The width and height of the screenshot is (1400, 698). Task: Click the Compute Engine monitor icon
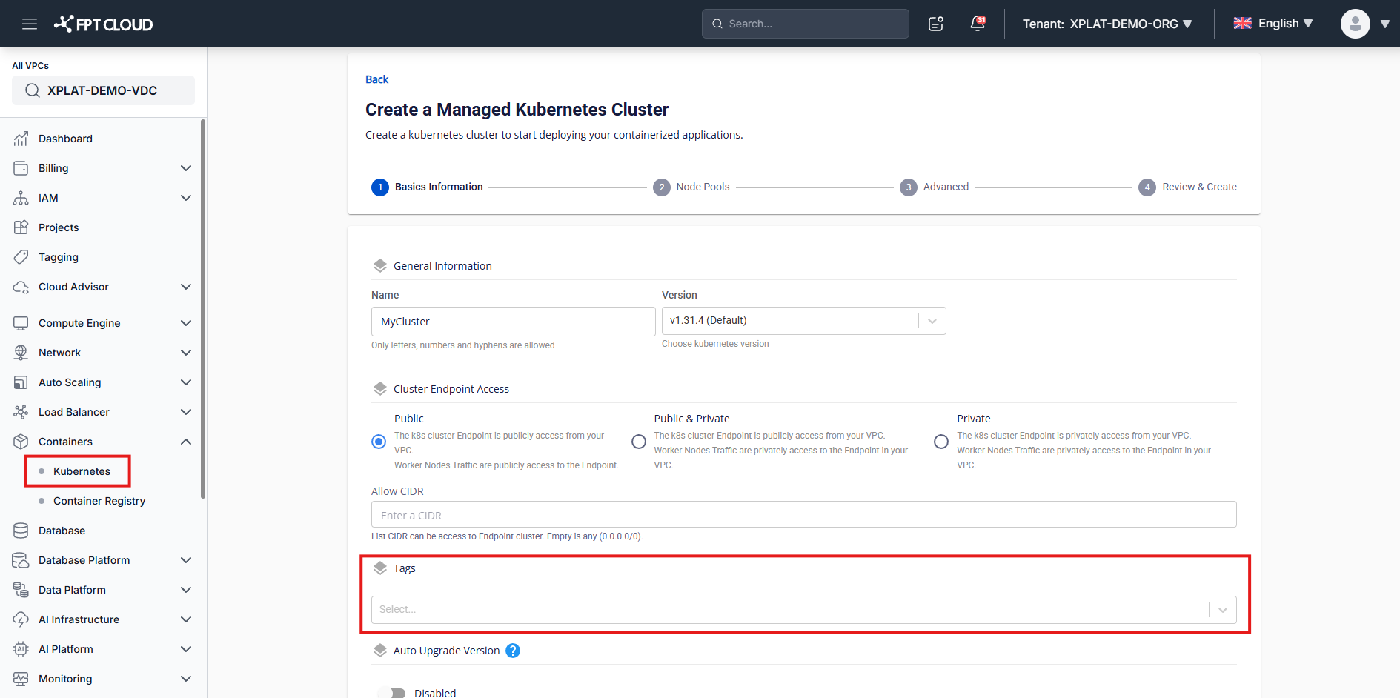click(x=21, y=323)
